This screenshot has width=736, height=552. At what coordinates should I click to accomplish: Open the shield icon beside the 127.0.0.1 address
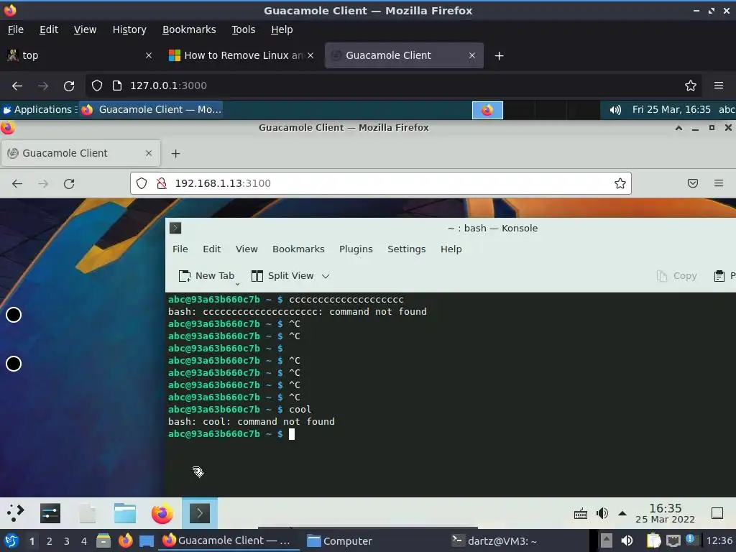(97, 86)
